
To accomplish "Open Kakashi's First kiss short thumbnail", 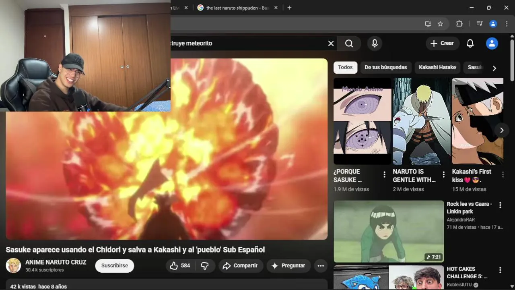I will (x=478, y=121).
